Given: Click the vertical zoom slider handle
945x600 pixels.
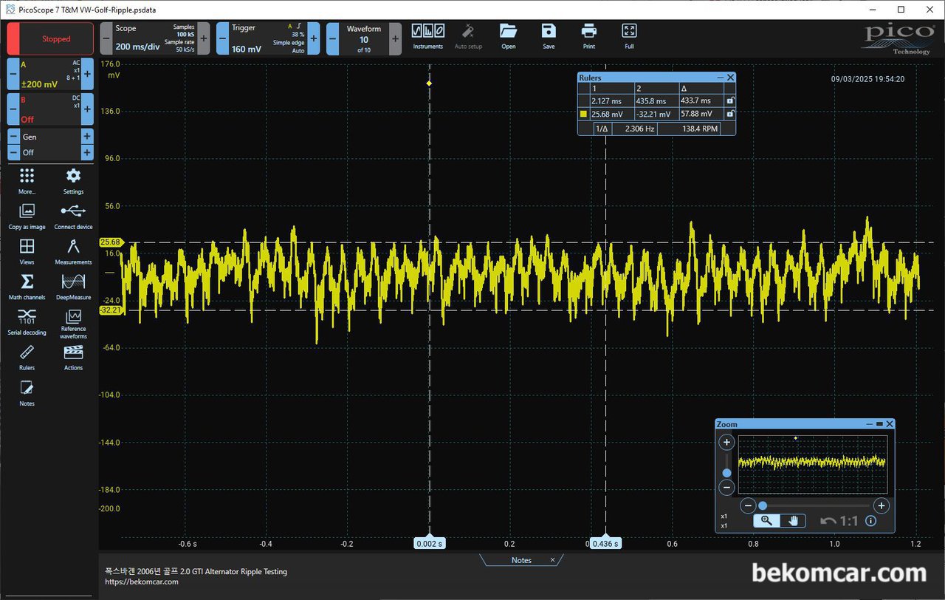Looking at the screenshot, I should tap(727, 473).
